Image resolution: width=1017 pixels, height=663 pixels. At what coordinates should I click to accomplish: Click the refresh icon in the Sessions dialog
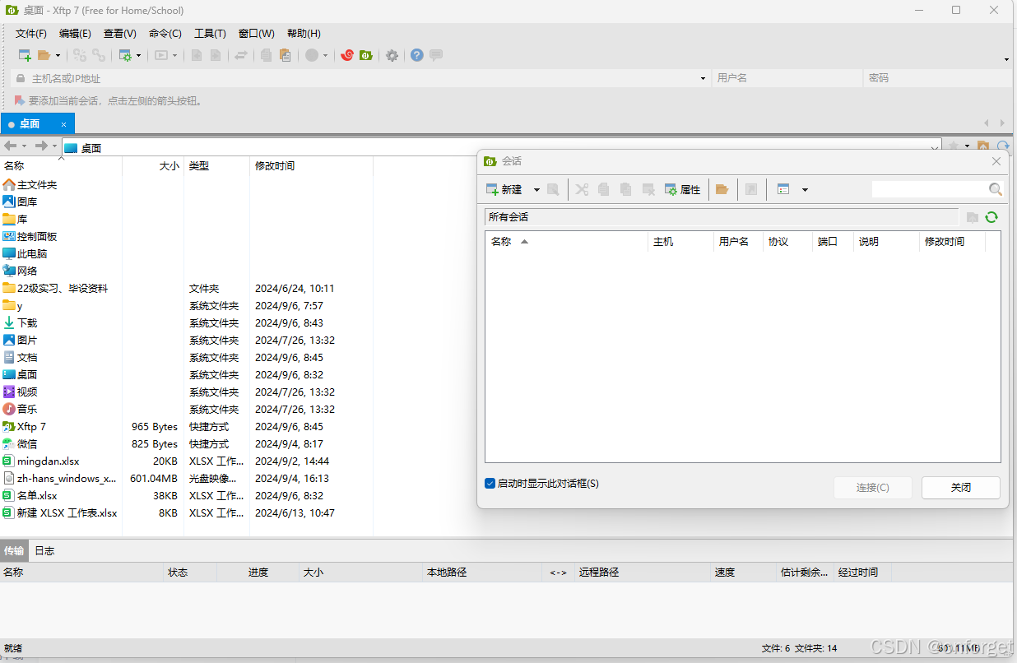click(991, 217)
